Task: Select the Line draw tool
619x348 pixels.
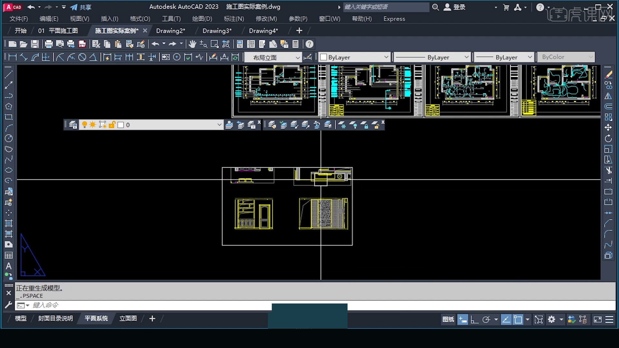Action: click(x=9, y=74)
